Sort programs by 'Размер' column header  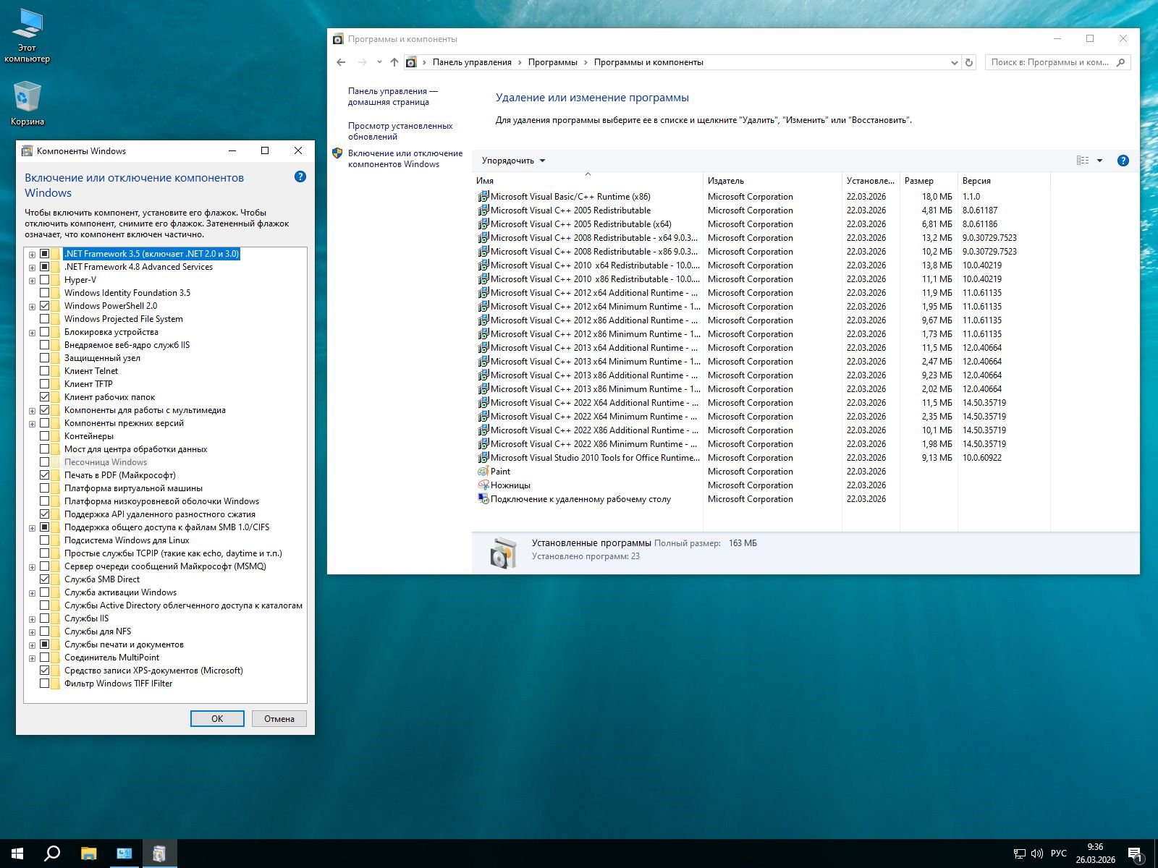(918, 181)
